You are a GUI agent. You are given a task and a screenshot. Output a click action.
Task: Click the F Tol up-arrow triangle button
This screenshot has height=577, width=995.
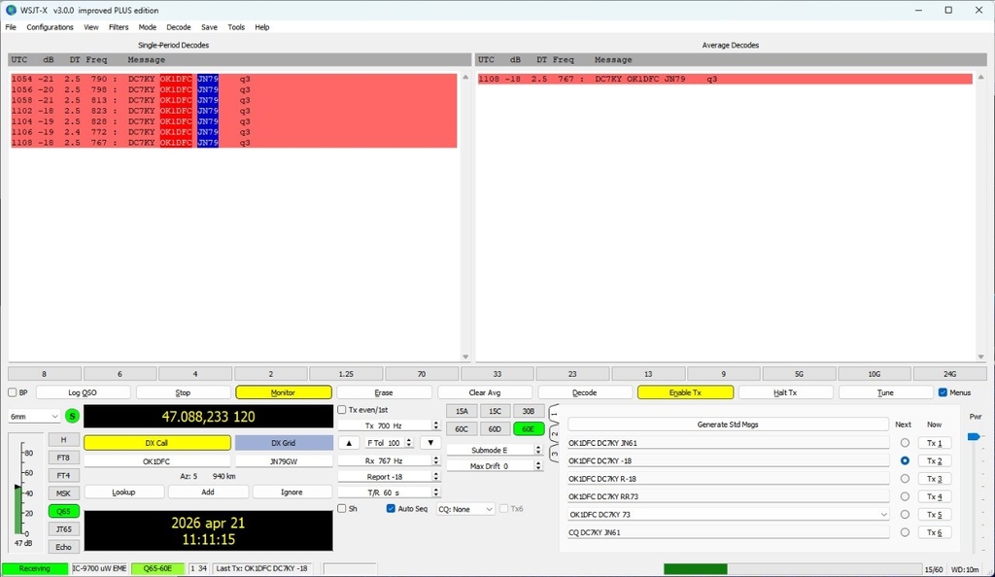click(349, 443)
